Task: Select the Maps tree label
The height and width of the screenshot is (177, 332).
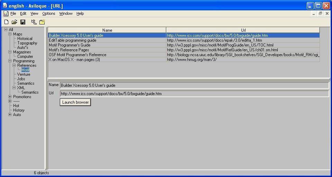Action: click(18, 34)
